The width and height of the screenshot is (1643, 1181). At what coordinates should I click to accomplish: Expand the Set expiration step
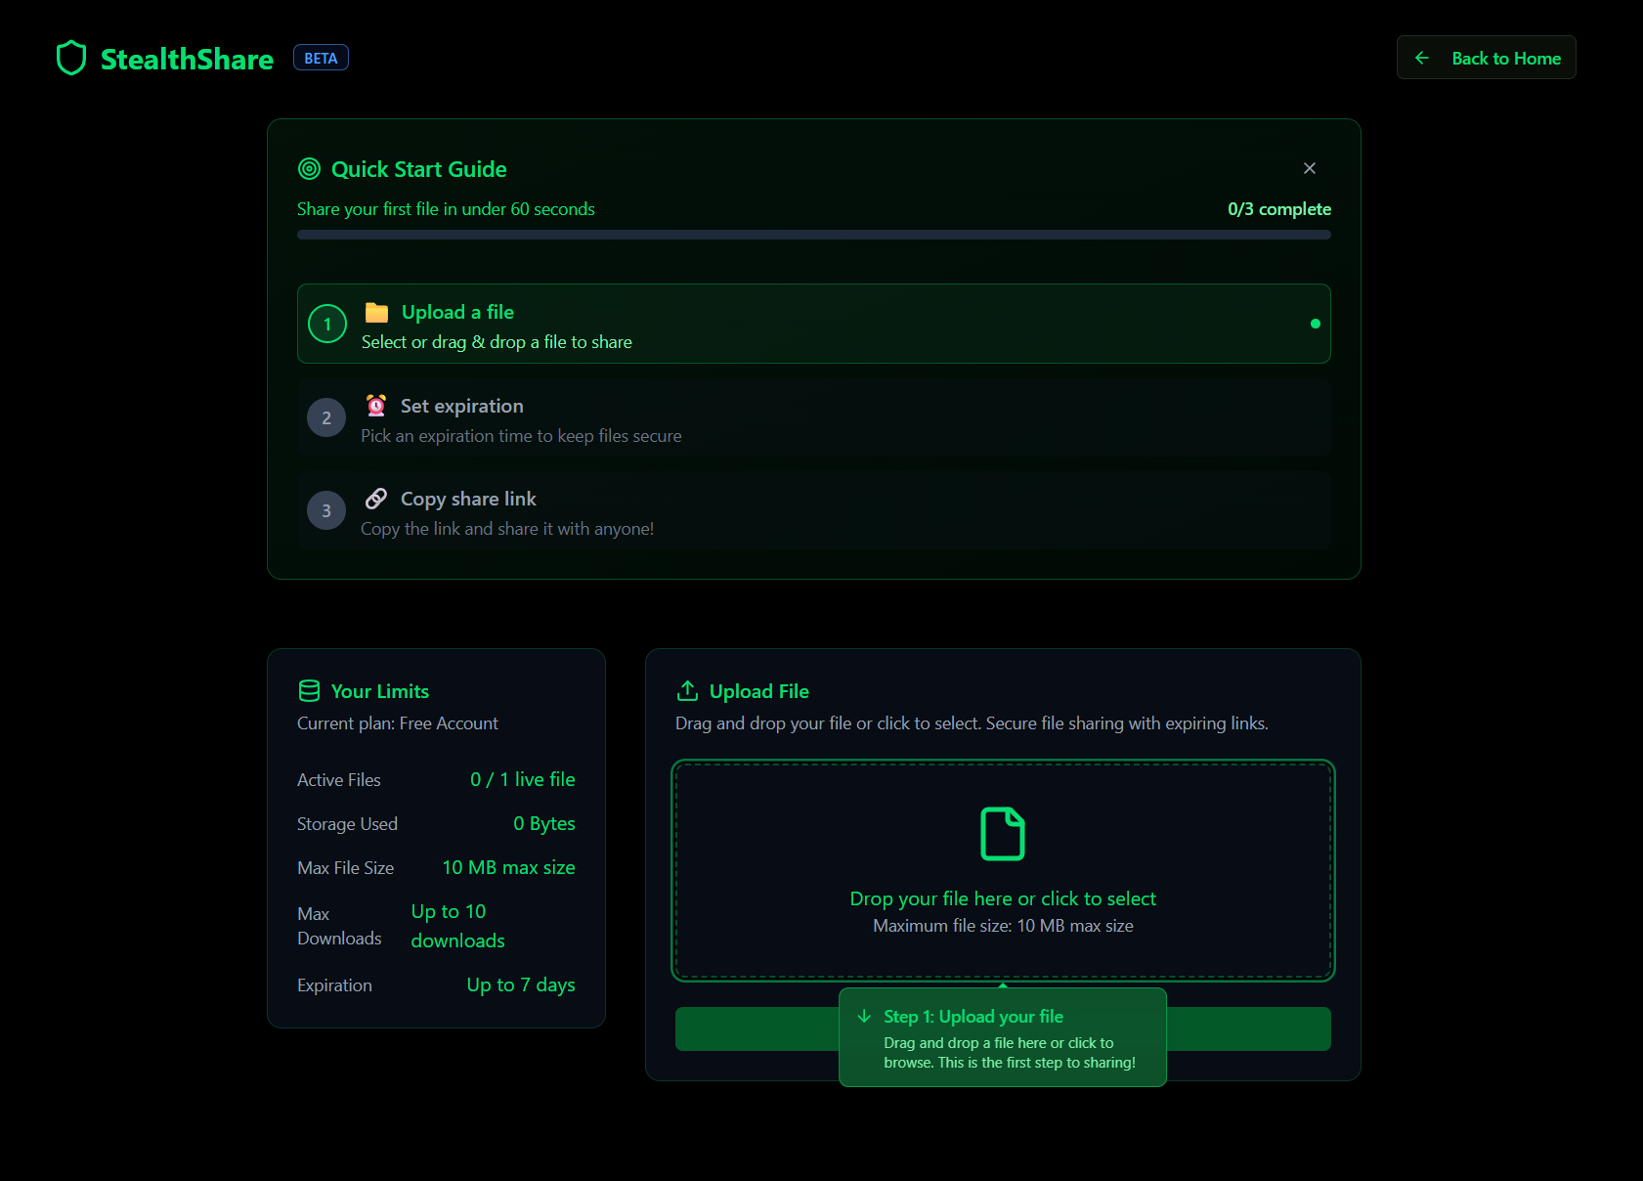coord(813,417)
